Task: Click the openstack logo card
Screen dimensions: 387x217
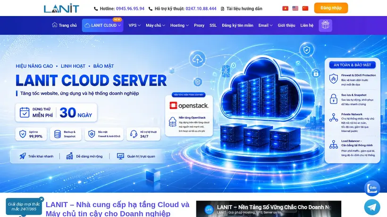Action: tap(189, 105)
